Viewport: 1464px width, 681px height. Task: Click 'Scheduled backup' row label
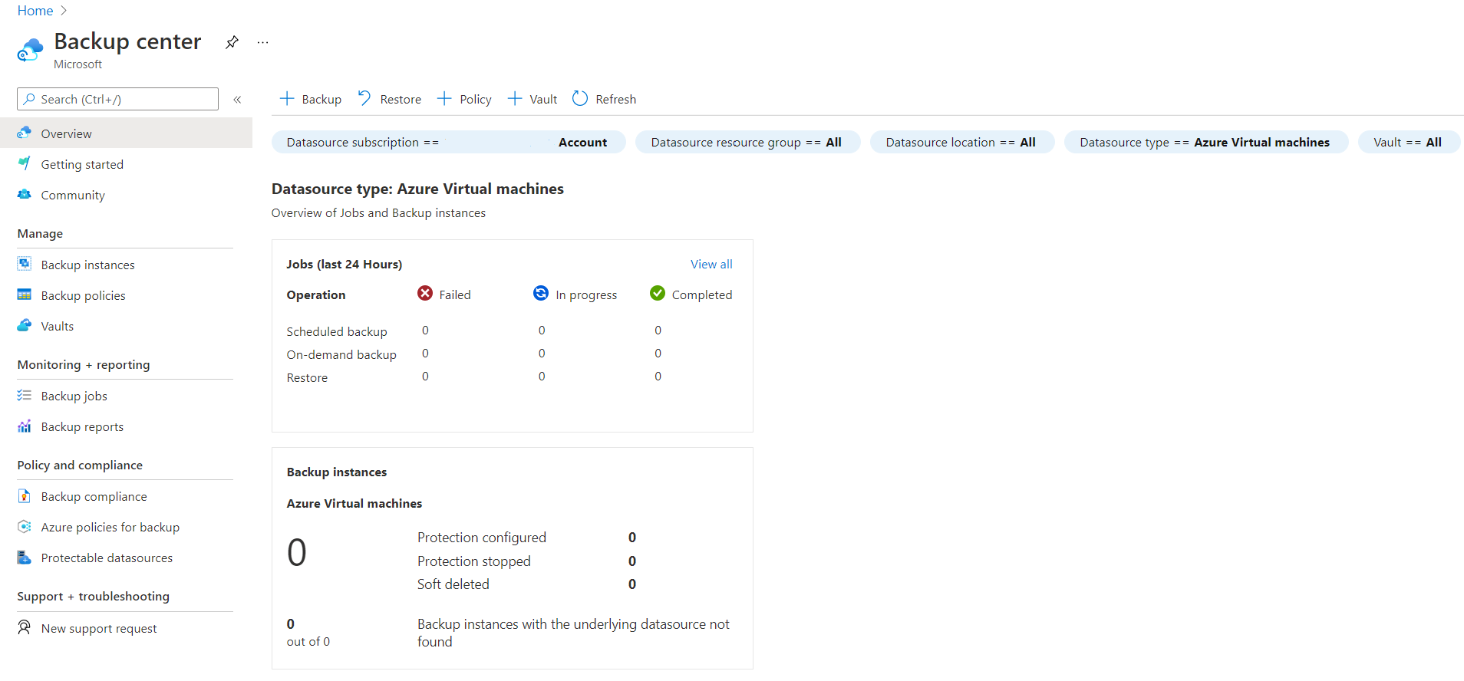337,331
